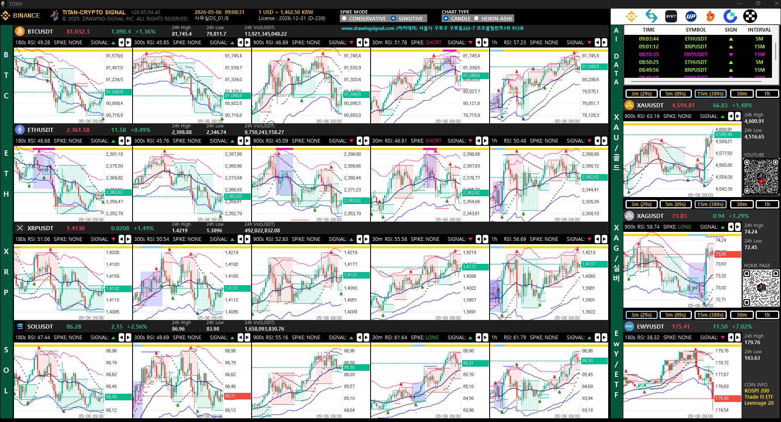
Task: Sort AI data by SYMBOL column header
Action: [x=696, y=29]
